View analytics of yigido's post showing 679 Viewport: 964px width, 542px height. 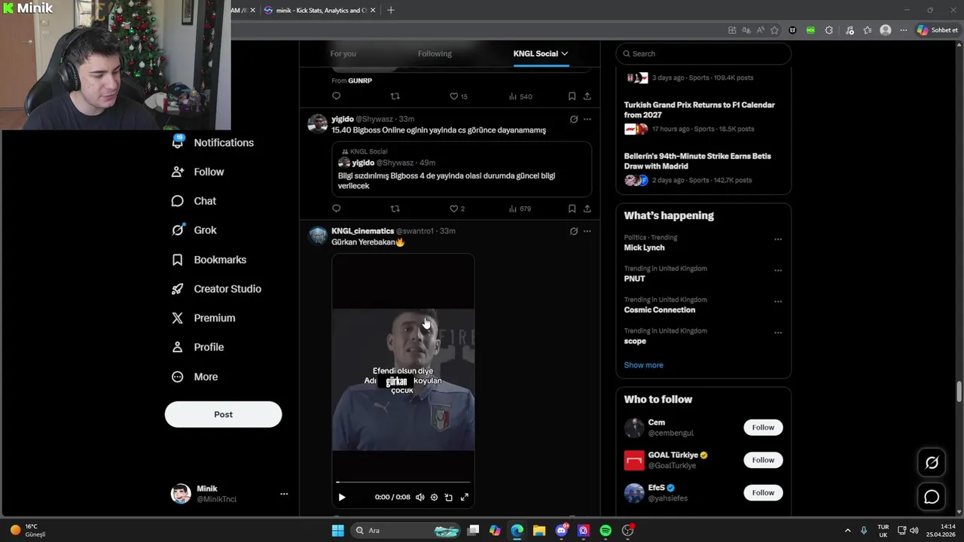pyautogui.click(x=520, y=209)
